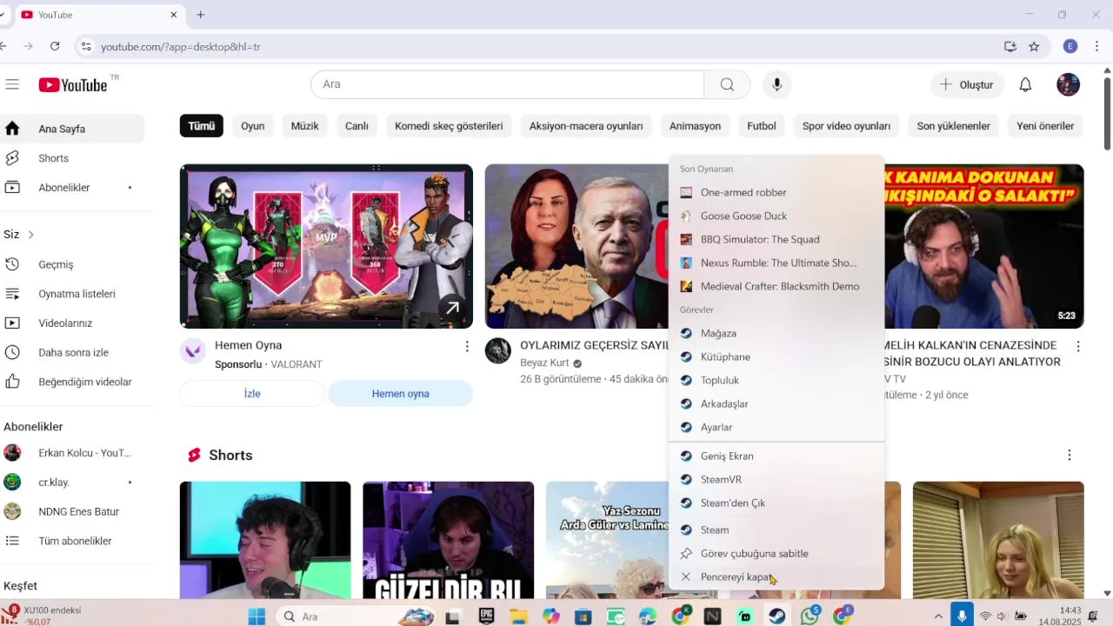The width and height of the screenshot is (1113, 626).
Task: Click the Steam taskbar icon
Action: (776, 616)
